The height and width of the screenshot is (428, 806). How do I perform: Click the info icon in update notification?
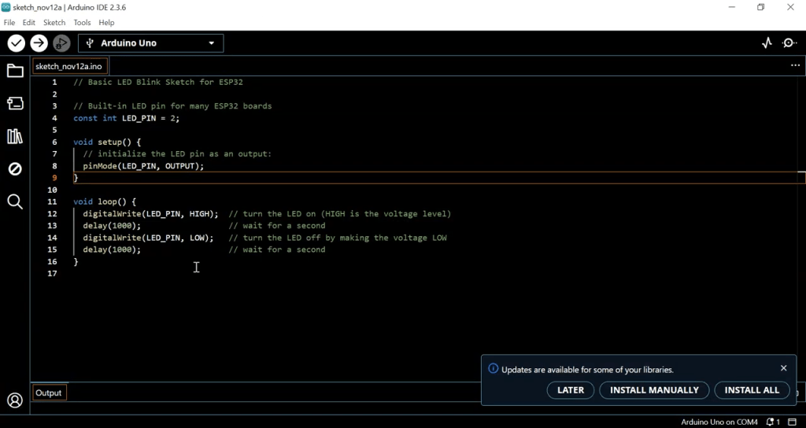coord(493,368)
